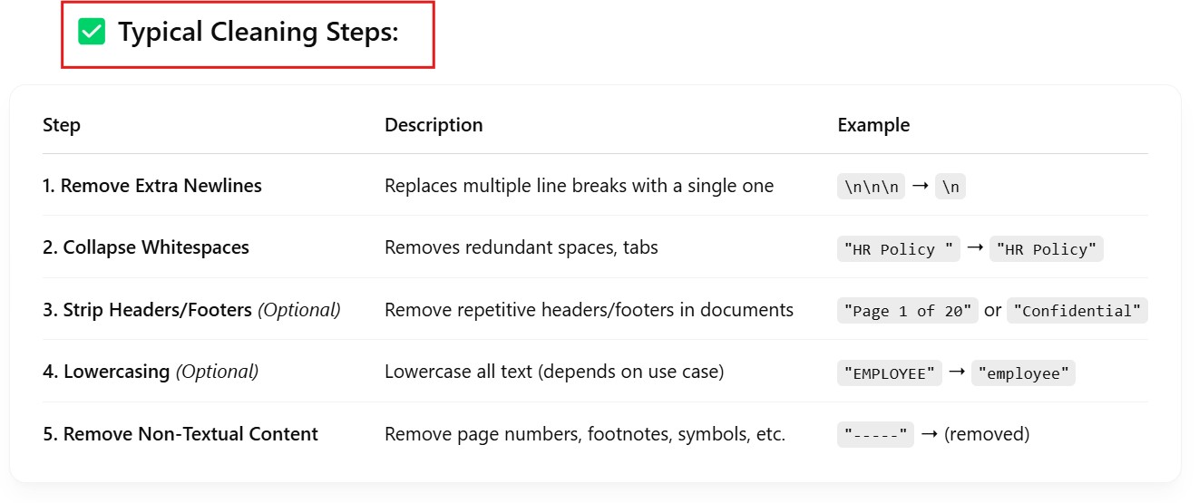Click the "Typical Cleaning Steps:" heading text

pos(258,34)
